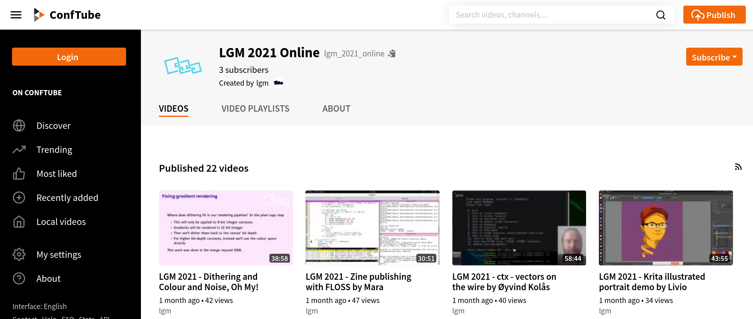Show Recently added videos
Screen dimensions: 753x319
pos(67,198)
